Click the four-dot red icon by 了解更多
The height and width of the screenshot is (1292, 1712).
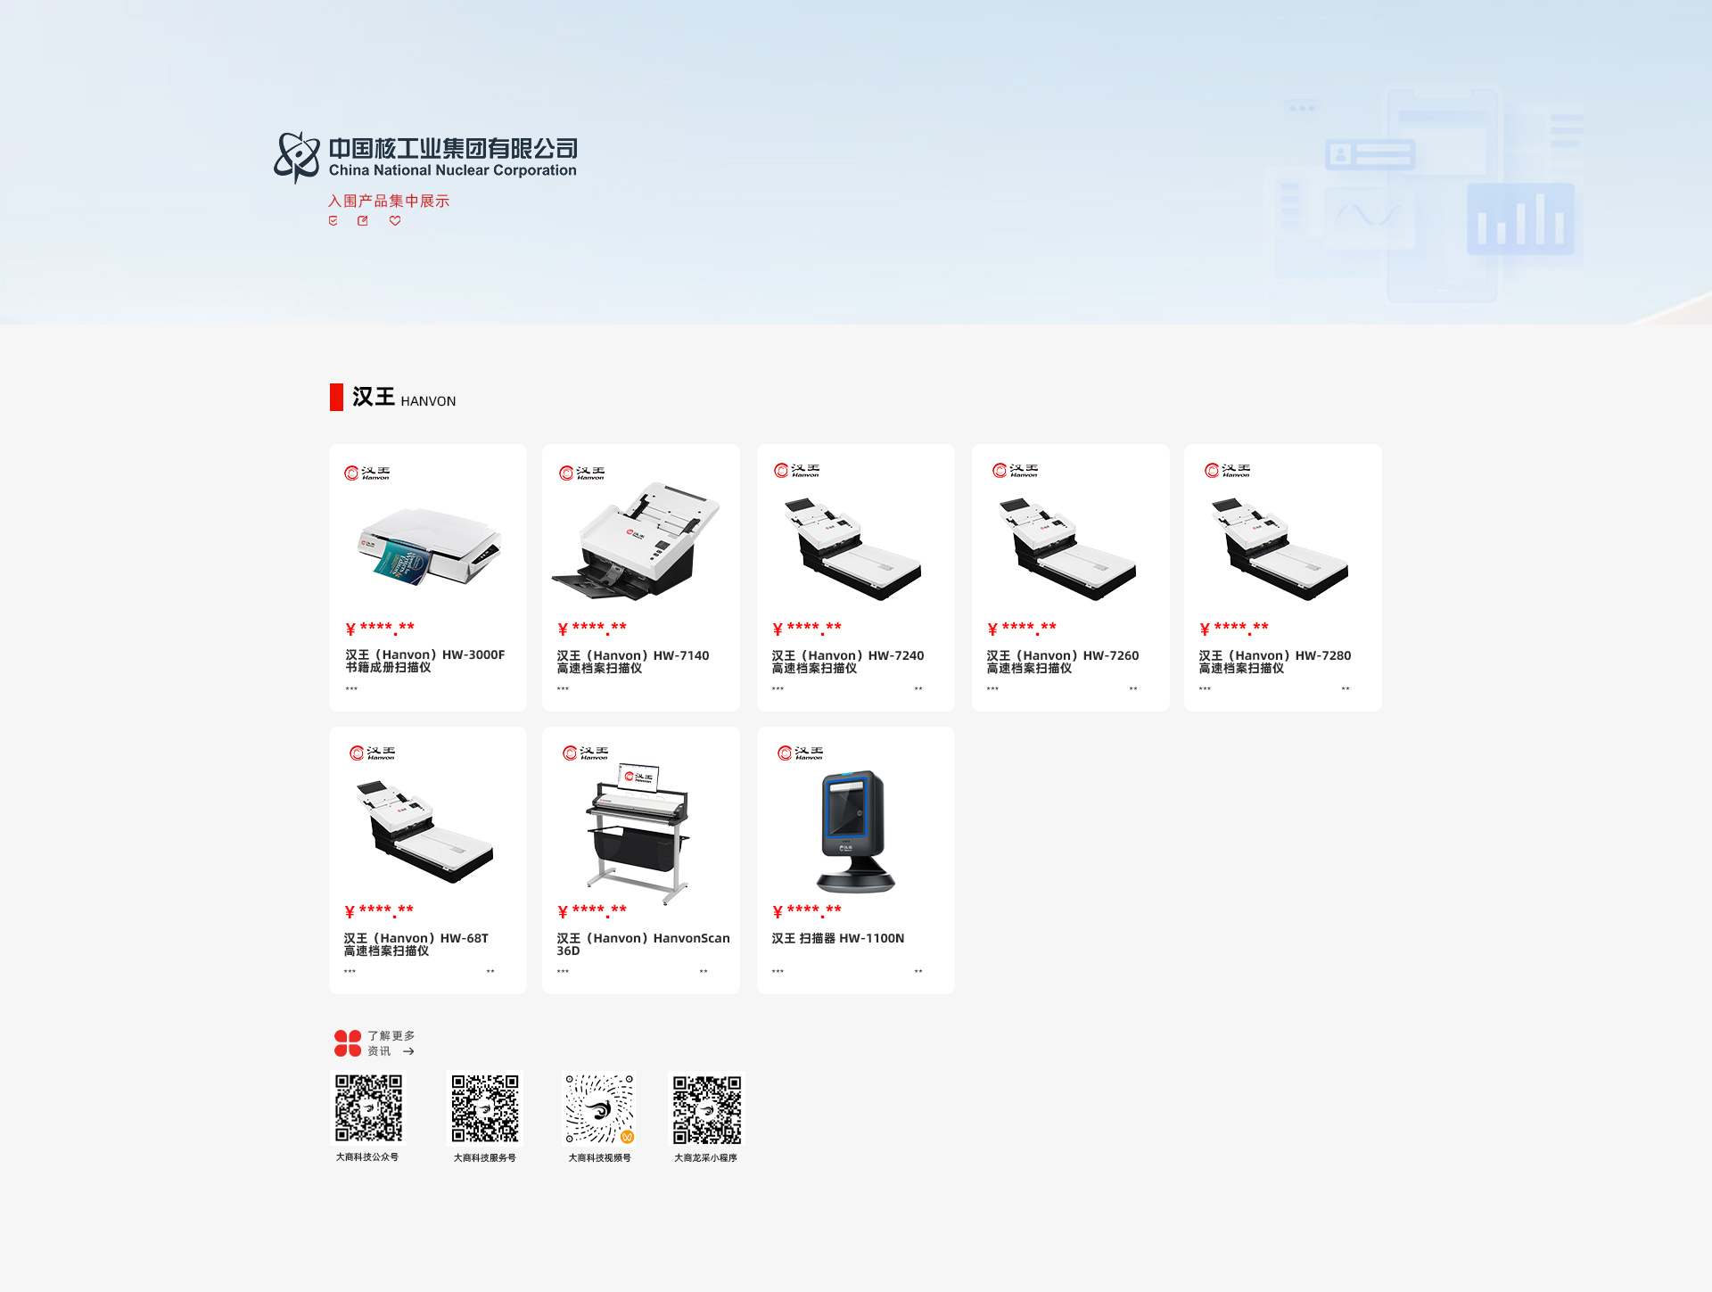348,1043
